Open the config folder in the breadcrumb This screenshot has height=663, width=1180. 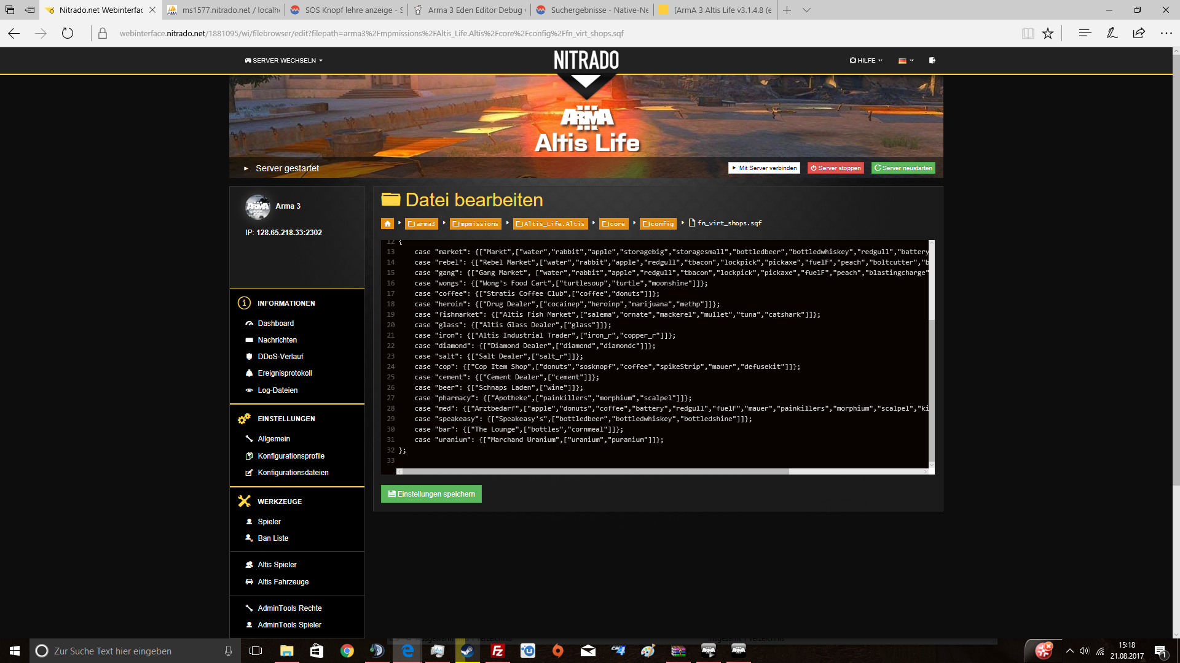(658, 223)
